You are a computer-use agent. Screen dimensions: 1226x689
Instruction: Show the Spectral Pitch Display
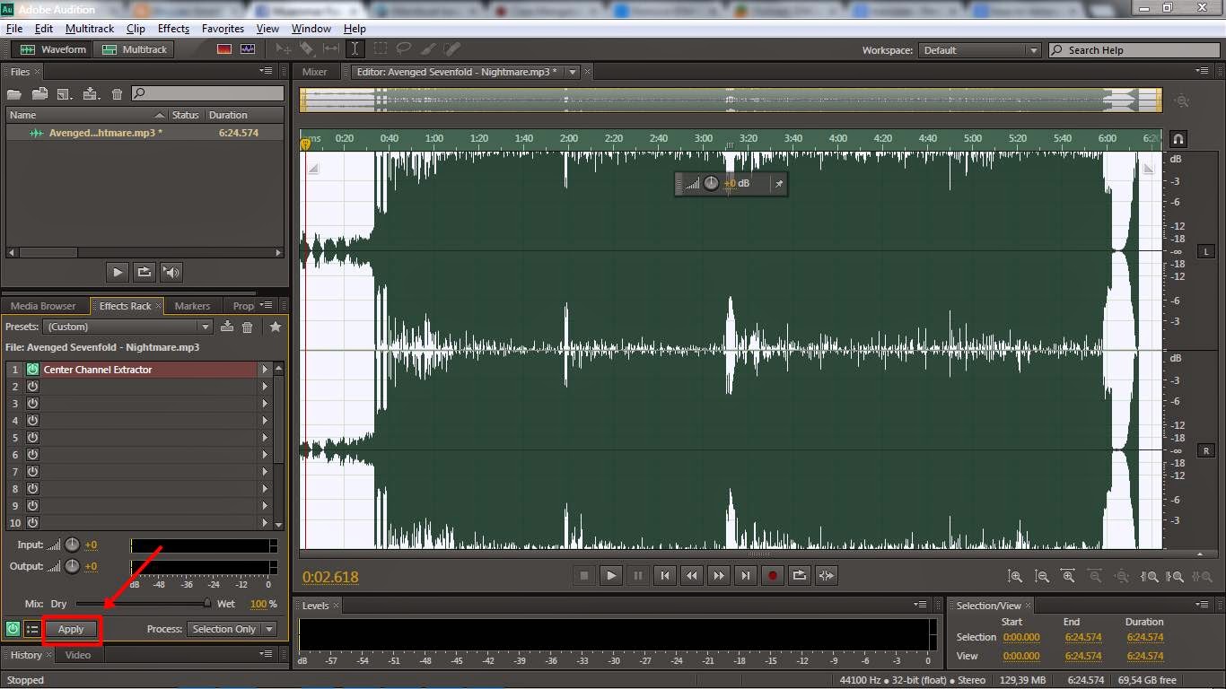pos(247,49)
